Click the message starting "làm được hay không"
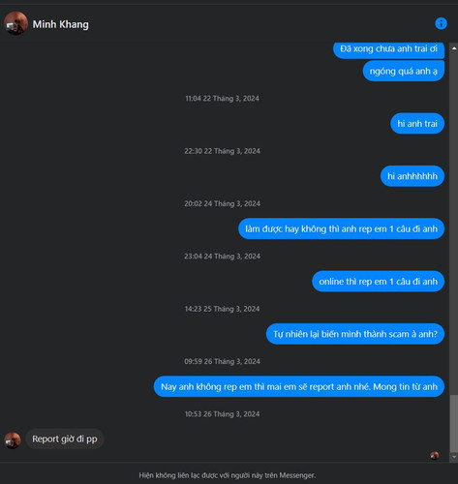The width and height of the screenshot is (458, 484). (x=342, y=228)
